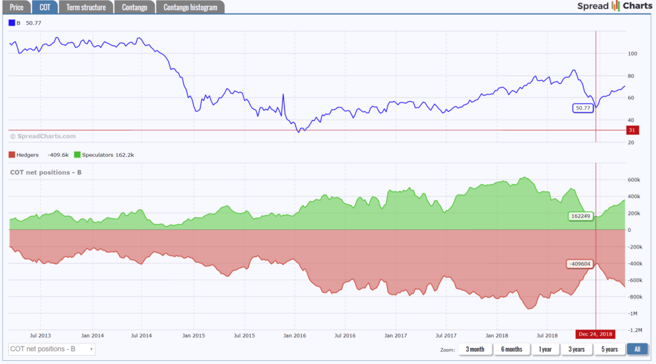
Task: Click the SpreadCharts logo bars icon
Action: (x=616, y=6)
